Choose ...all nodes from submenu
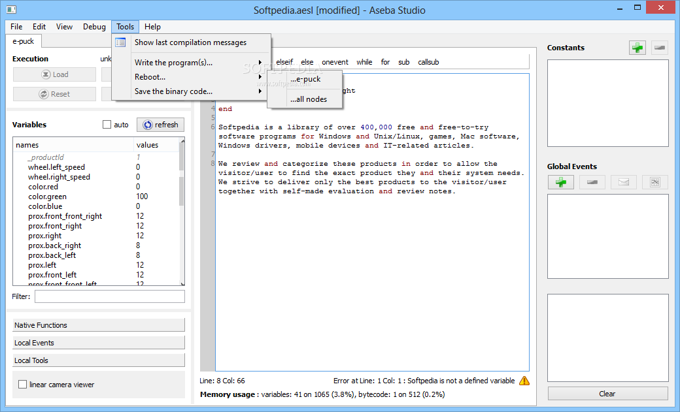This screenshot has height=412, width=680. point(309,99)
